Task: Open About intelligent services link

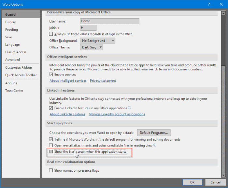Action: (x=68, y=80)
